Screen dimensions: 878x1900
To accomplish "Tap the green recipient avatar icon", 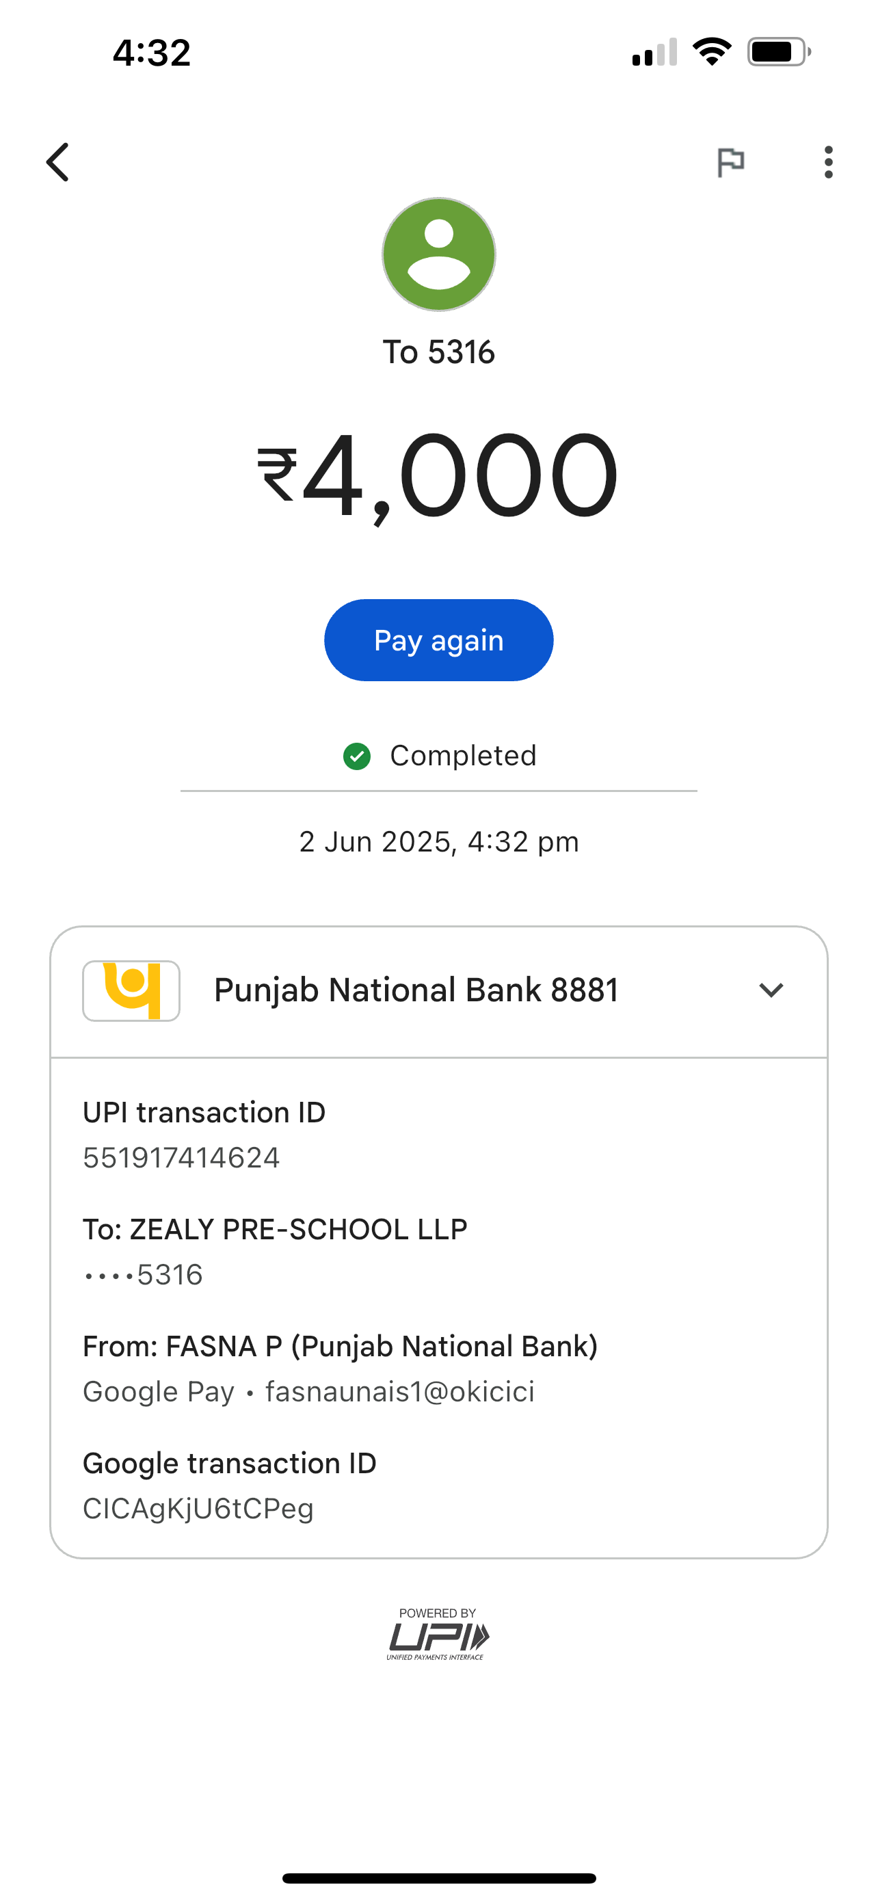I will (x=438, y=254).
